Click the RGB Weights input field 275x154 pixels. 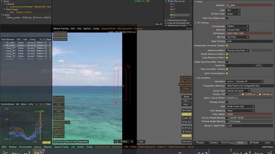249,33
